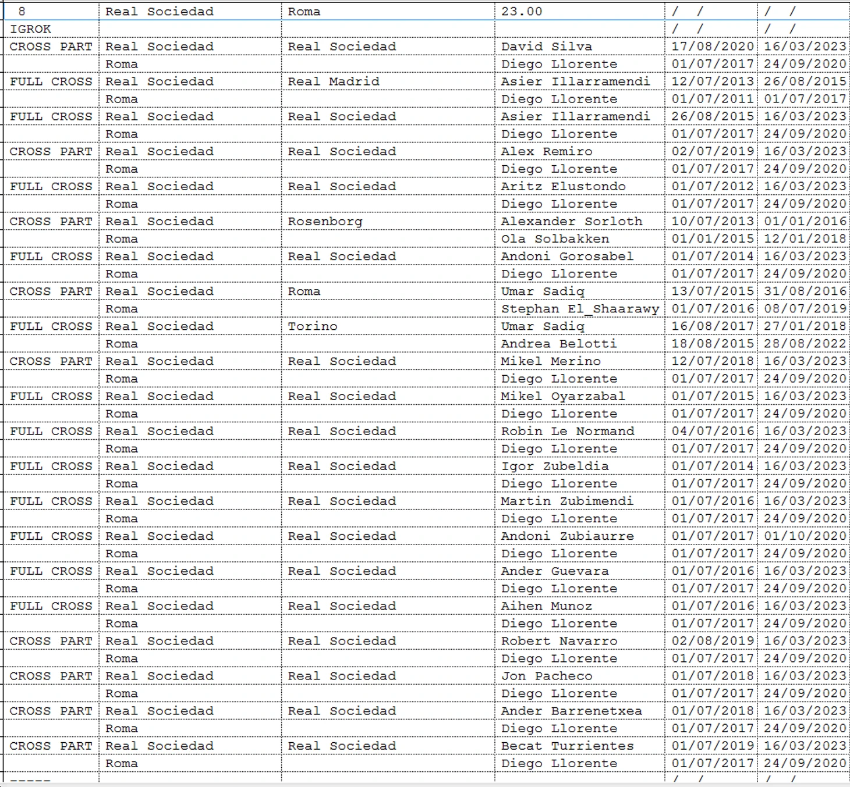The height and width of the screenshot is (787, 850).
Task: Select the date '04/07/2016'
Action: point(713,430)
